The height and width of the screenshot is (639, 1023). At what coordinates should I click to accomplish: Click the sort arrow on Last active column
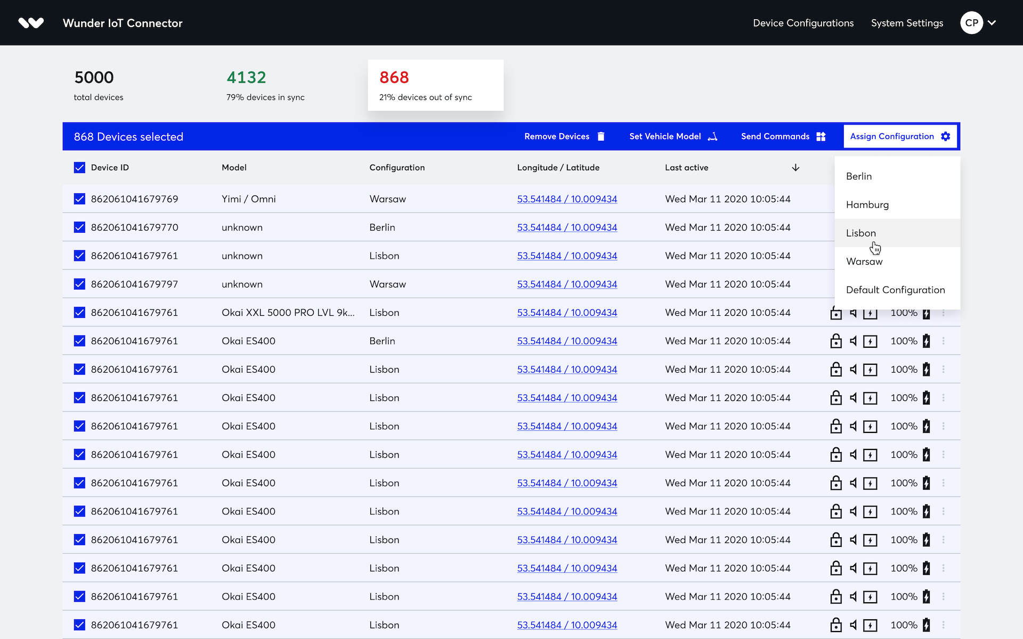[795, 167]
